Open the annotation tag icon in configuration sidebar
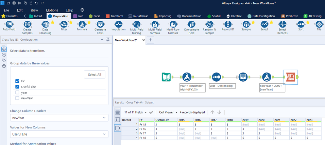The width and height of the screenshot is (325, 145). coord(4,60)
